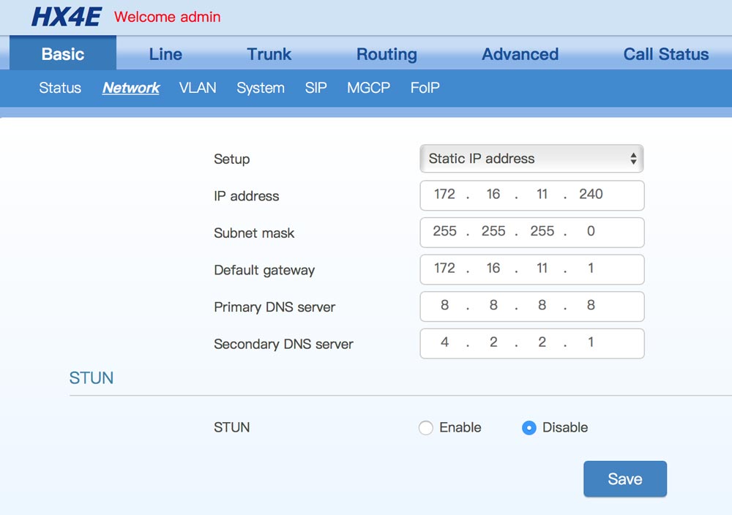Enable the STUN radio option
Image resolution: width=732 pixels, height=515 pixels.
coord(426,428)
